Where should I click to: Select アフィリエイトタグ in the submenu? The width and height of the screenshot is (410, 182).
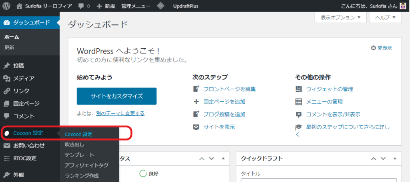[86, 165]
